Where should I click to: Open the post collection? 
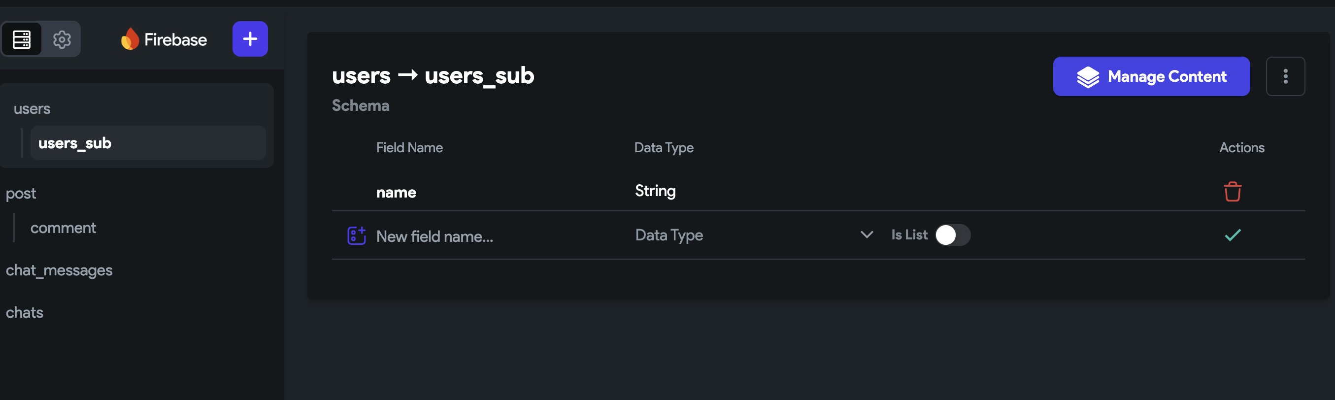coord(21,193)
